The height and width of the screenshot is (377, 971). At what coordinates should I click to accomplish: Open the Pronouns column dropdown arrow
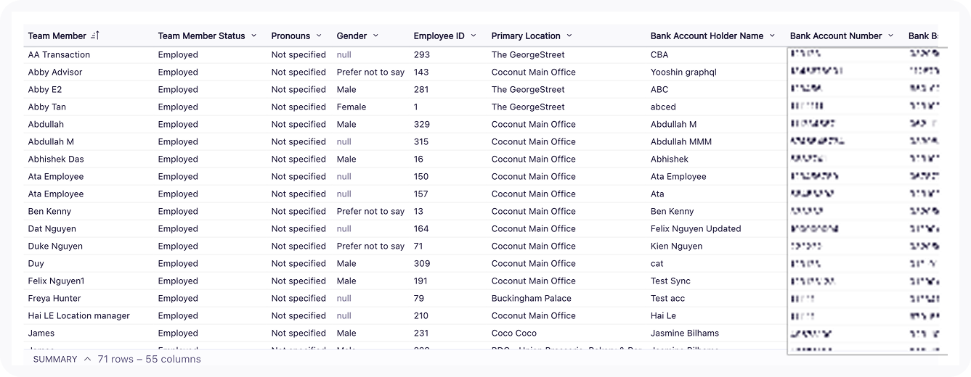pyautogui.click(x=318, y=36)
